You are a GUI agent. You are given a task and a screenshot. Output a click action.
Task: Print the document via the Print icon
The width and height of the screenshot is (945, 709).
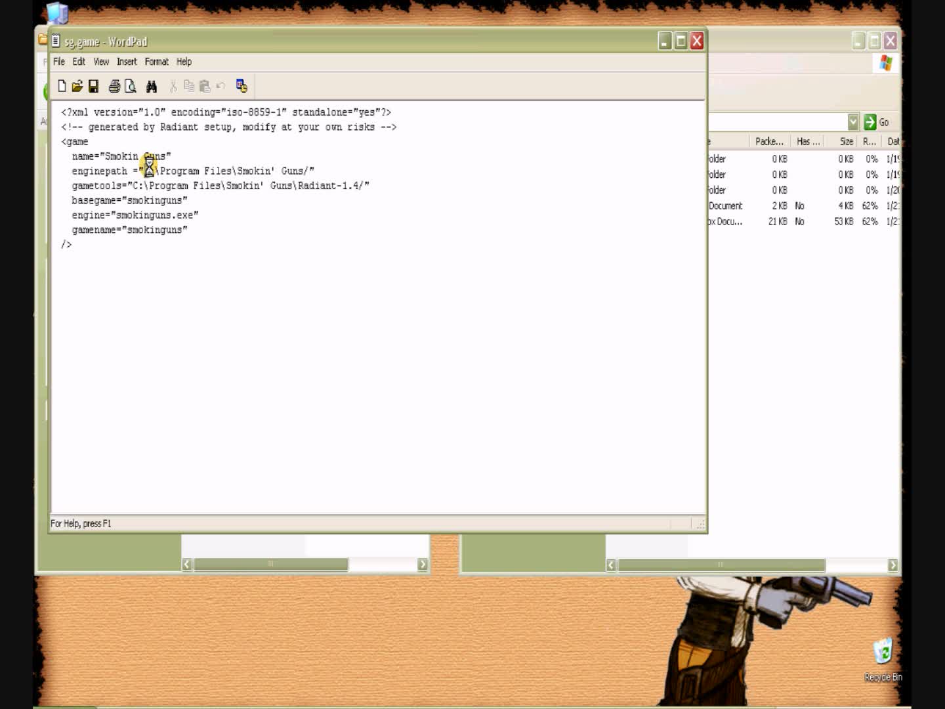click(x=114, y=86)
